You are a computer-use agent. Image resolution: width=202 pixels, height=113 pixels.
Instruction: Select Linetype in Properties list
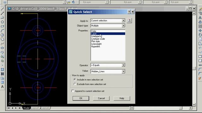(x=108, y=36)
